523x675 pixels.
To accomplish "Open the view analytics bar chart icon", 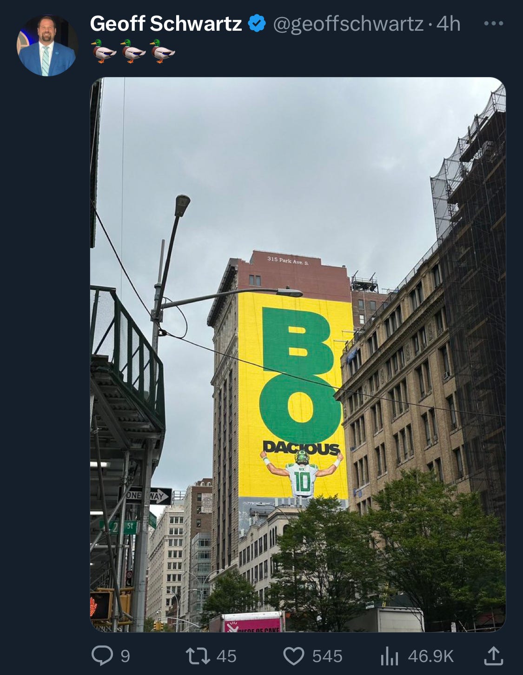I will tap(390, 656).
